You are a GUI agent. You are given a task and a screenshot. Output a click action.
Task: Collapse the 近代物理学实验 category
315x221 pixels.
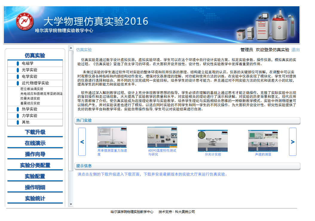[35, 83]
